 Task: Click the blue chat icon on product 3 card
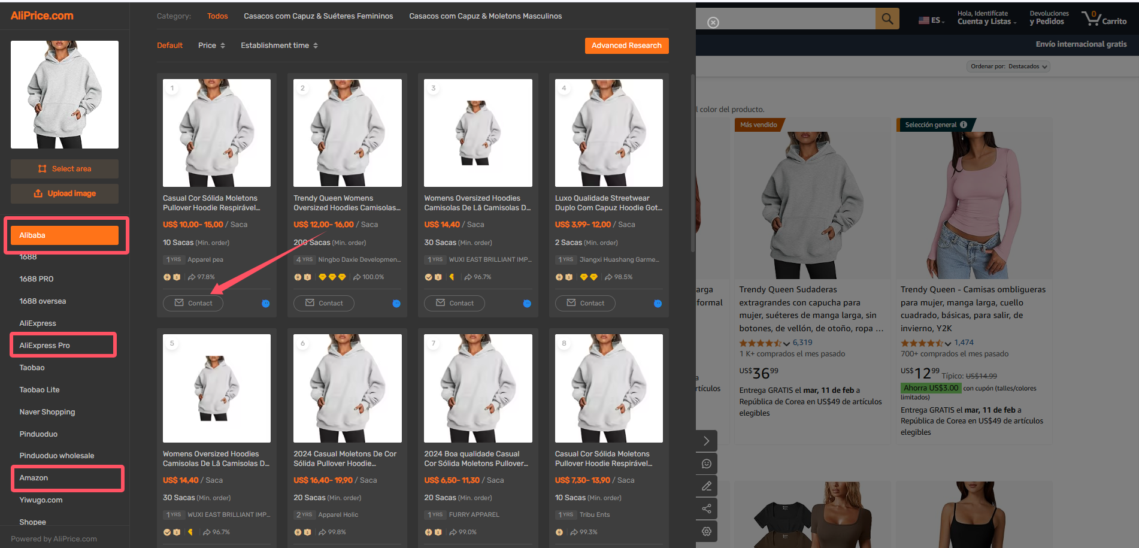(x=527, y=304)
